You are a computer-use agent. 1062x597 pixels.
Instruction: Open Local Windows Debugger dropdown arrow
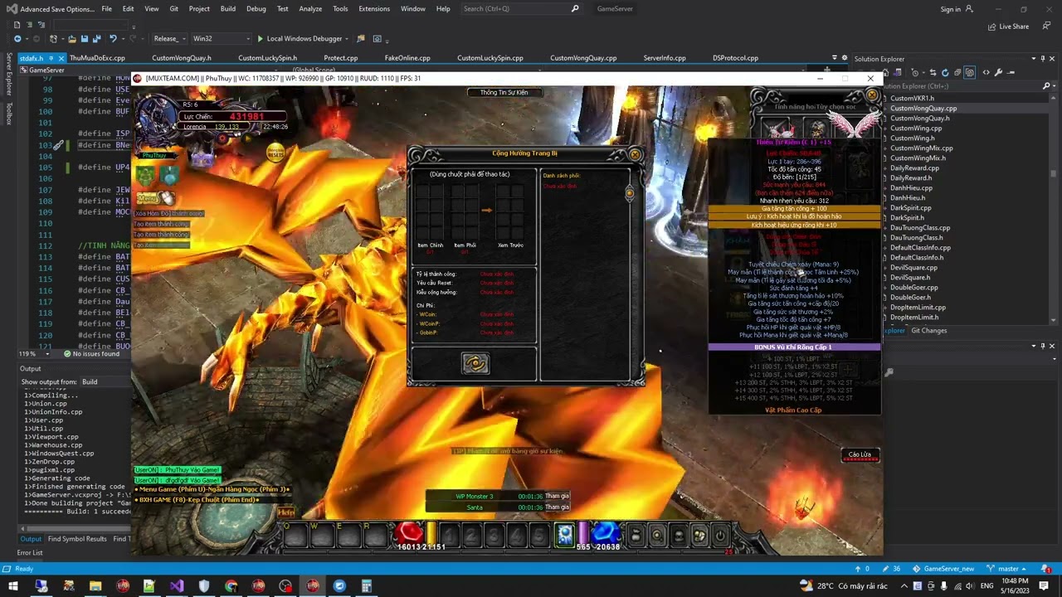pos(348,38)
